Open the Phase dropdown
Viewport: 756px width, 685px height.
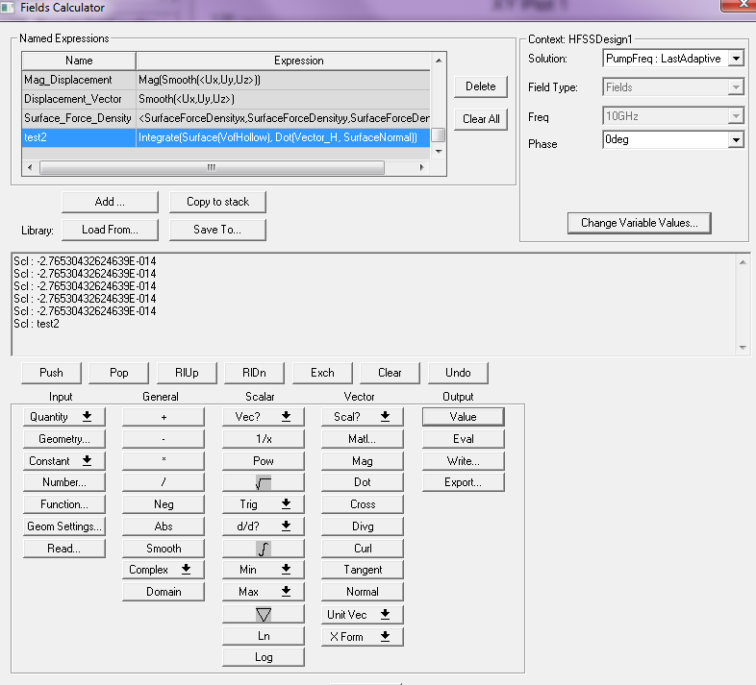tap(736, 140)
